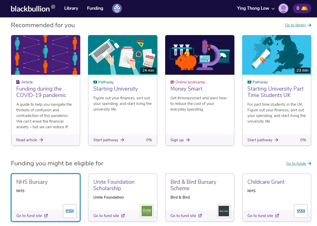Click arrow next to Go to library

click(310, 25)
